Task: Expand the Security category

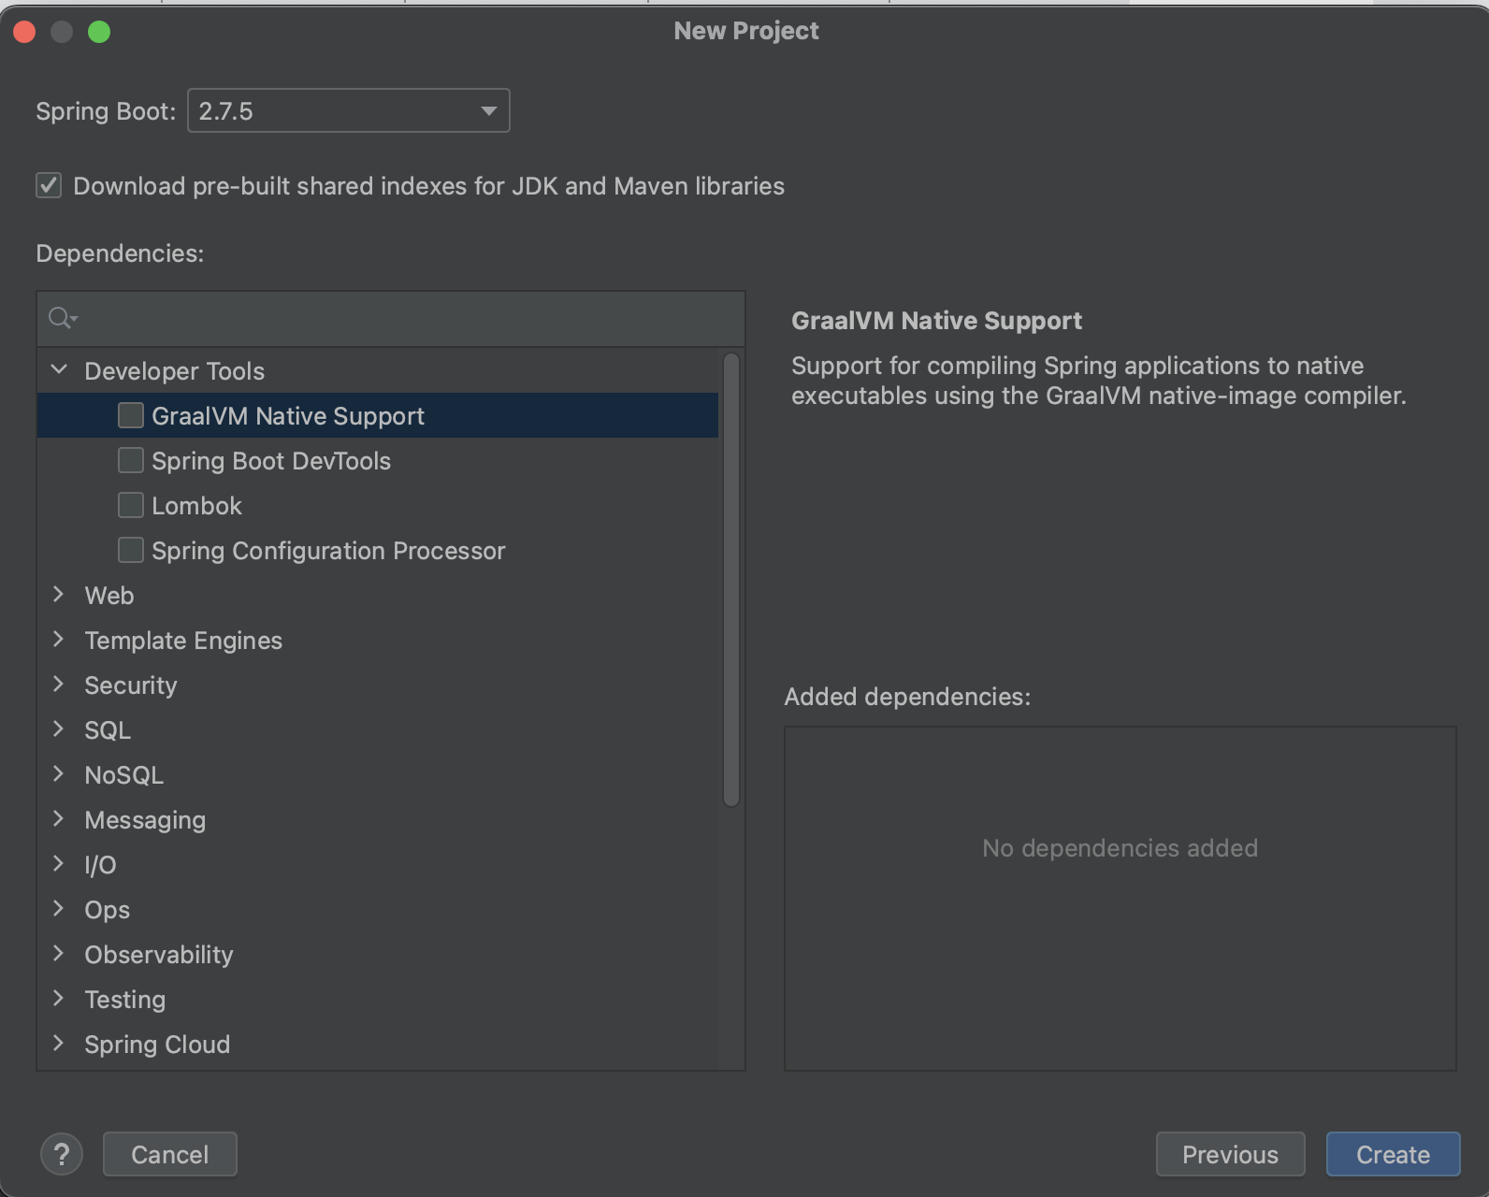Action: pyautogui.click(x=59, y=685)
